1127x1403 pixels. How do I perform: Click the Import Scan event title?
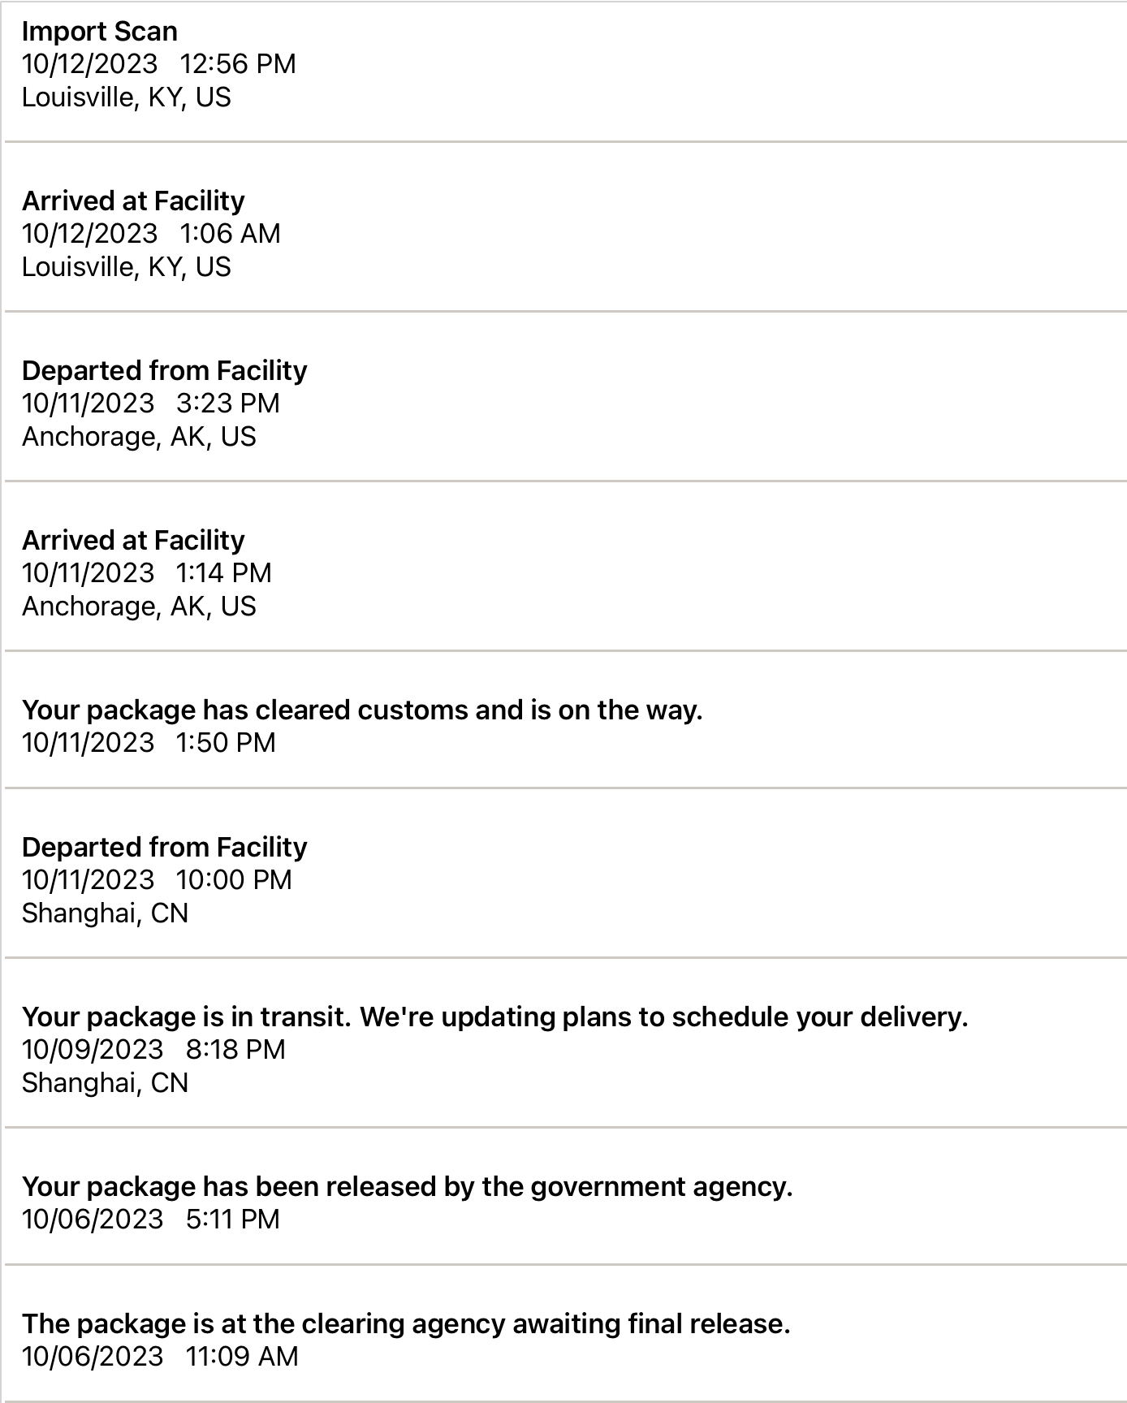pyautogui.click(x=100, y=32)
